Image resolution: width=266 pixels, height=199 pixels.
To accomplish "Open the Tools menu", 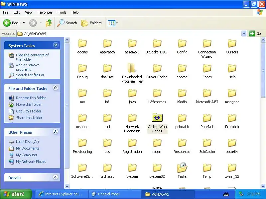I will (62, 12).
